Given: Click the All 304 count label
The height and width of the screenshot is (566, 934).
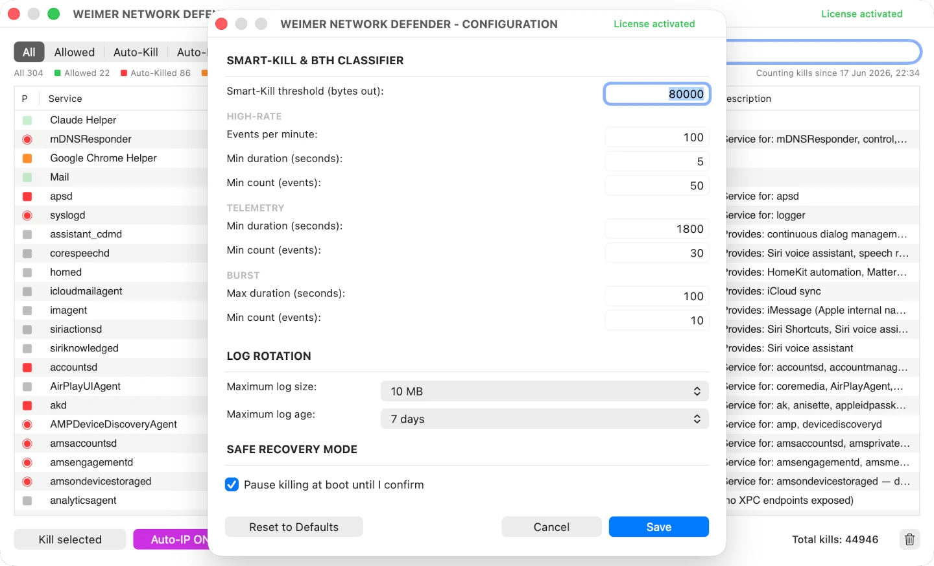Looking at the screenshot, I should pyautogui.click(x=29, y=73).
